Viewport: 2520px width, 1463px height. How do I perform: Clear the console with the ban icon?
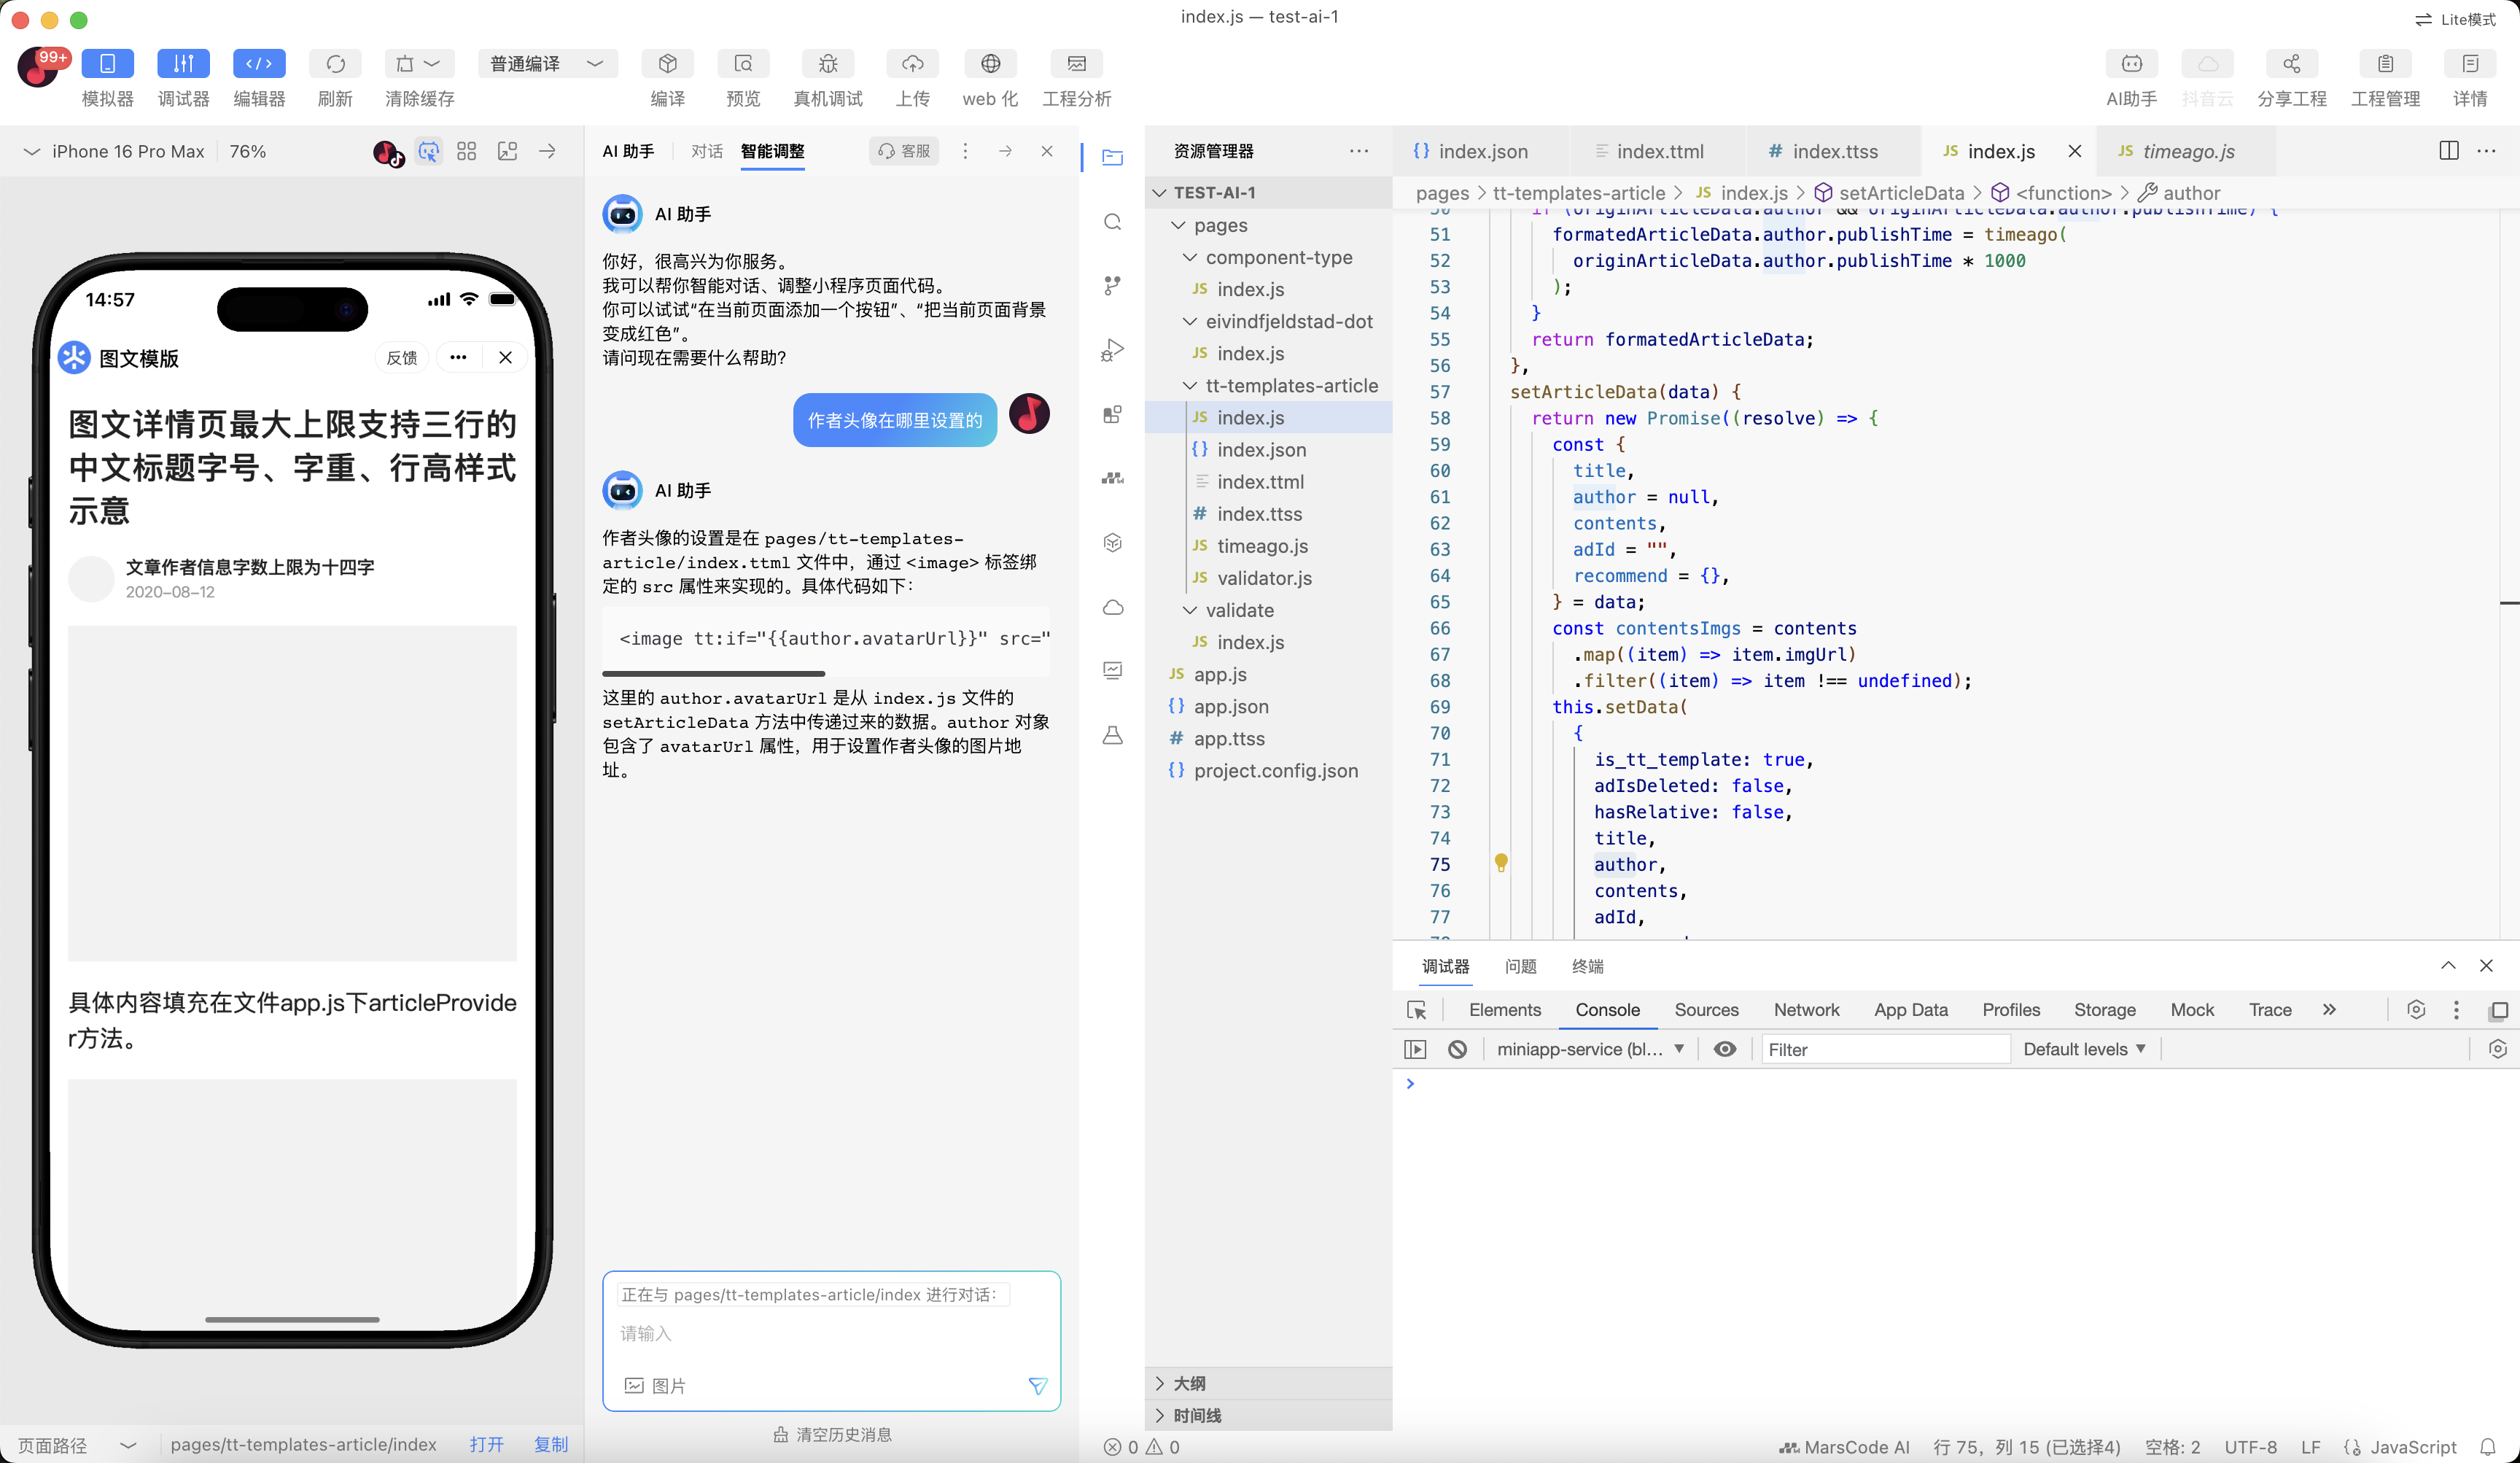pos(1457,1049)
